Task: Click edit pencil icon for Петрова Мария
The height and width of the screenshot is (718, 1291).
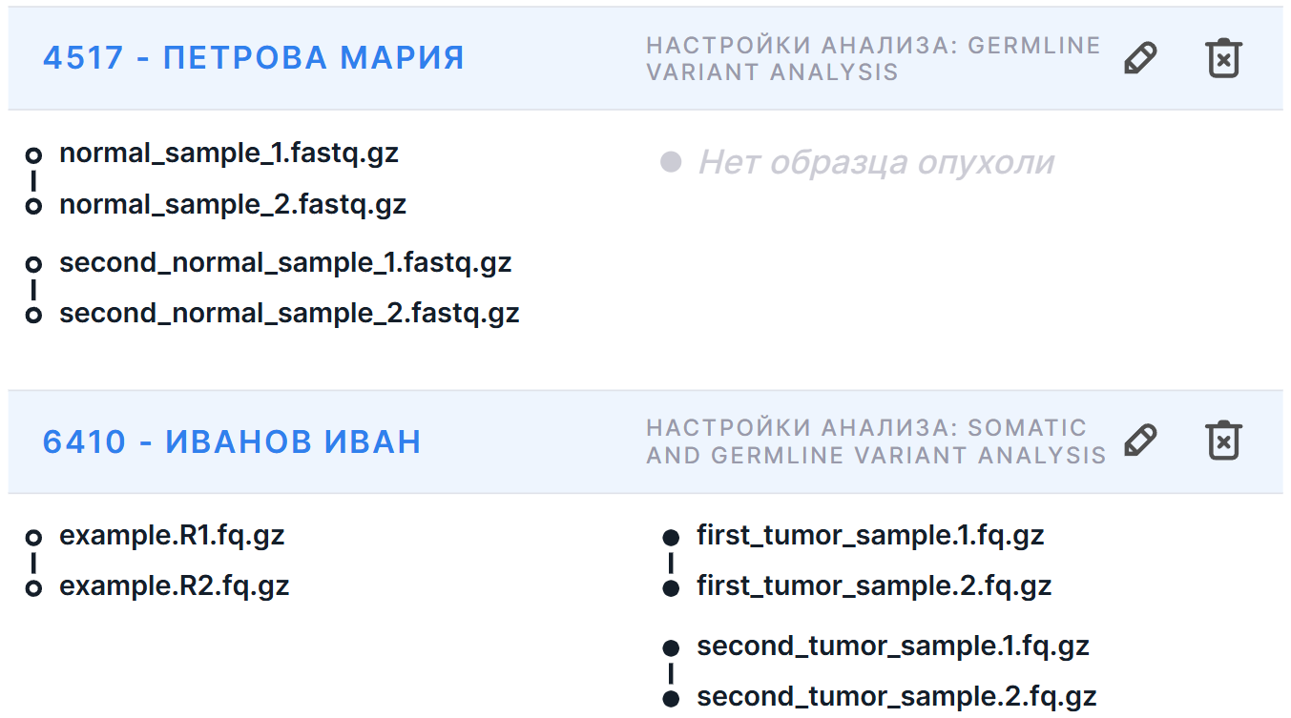Action: click(1140, 58)
